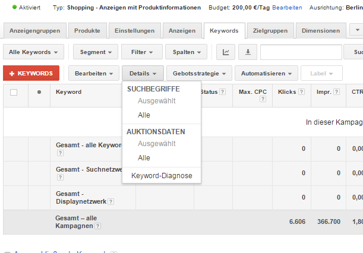This screenshot has height=253, width=363.
Task: Switch to the Einstellungen tab
Action: click(134, 30)
